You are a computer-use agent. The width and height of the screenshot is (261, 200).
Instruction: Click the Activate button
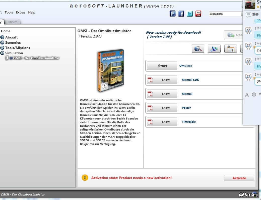[239, 178]
